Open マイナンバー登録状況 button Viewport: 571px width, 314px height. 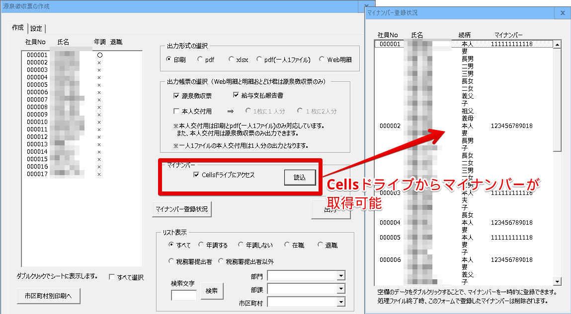[x=182, y=209]
